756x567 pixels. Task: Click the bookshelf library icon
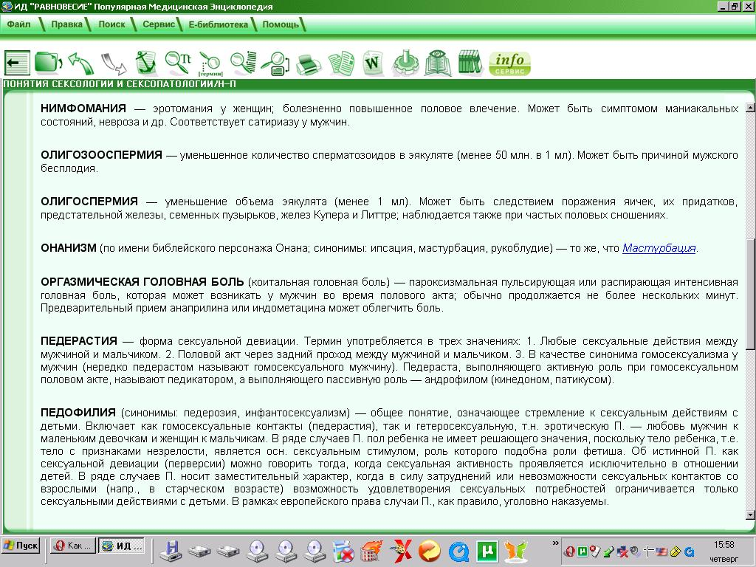(471, 63)
